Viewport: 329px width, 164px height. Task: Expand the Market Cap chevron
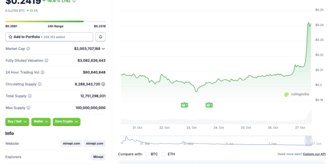pos(103,49)
